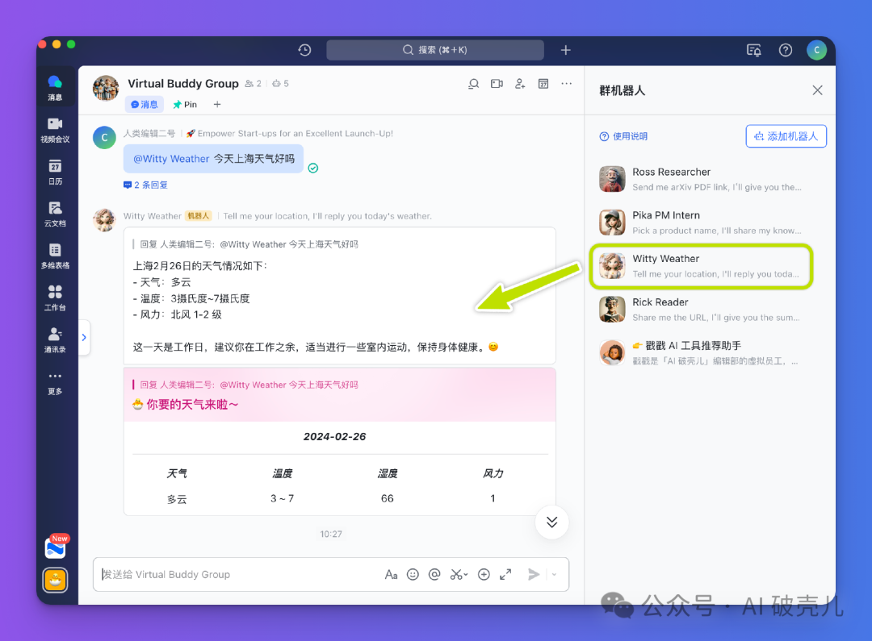Open the 使用说明 usage instructions link
872x641 pixels.
click(623, 136)
